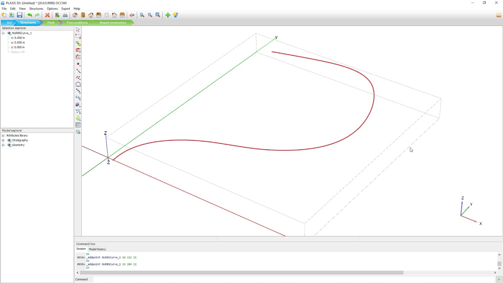
Task: Click the green four-arrow pan icon
Action: click(168, 15)
